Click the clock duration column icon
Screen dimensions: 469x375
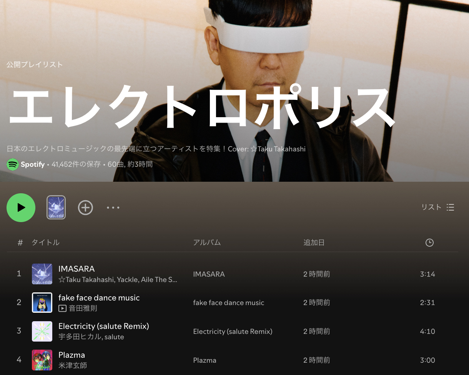(429, 242)
